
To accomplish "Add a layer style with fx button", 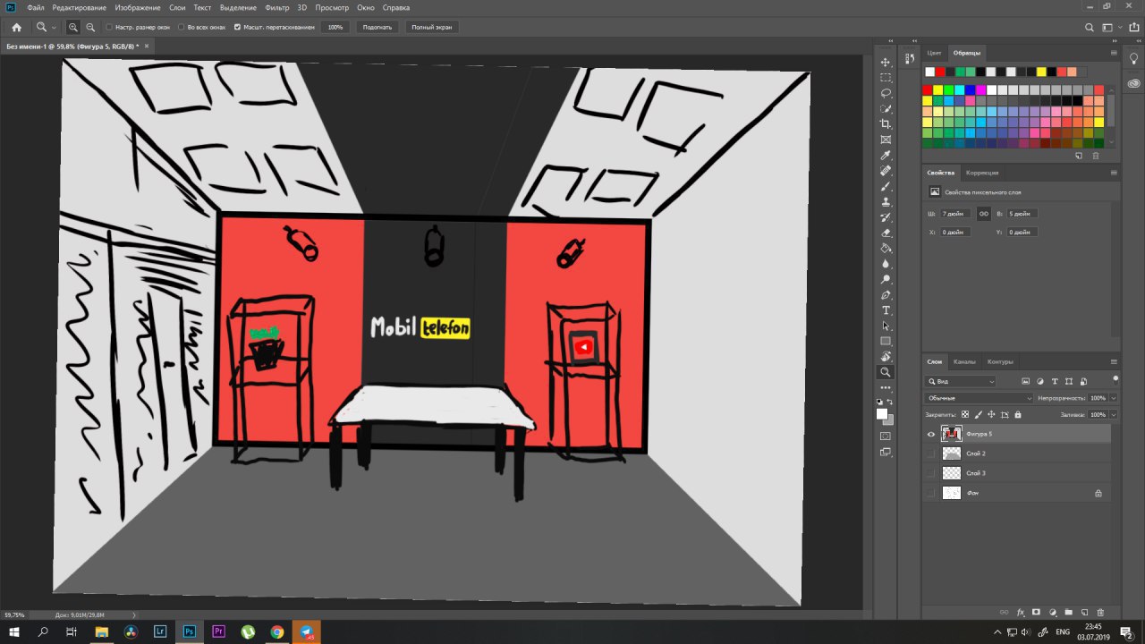I will tap(1021, 613).
